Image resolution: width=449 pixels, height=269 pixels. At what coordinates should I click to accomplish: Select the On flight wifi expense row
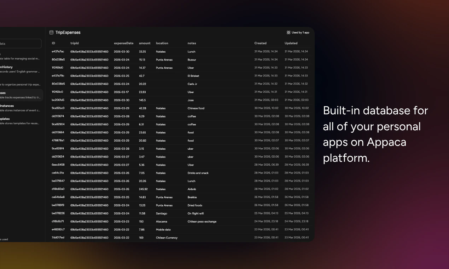pos(177,213)
